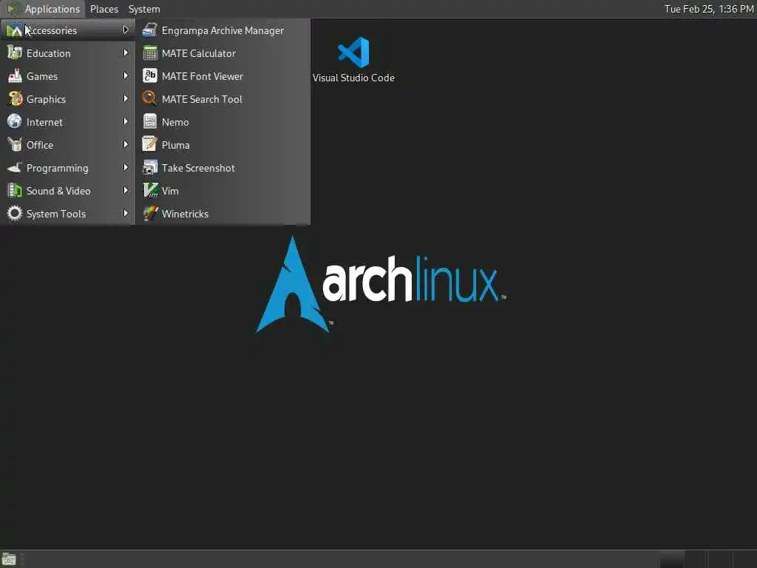The width and height of the screenshot is (757, 568).
Task: Select the Internet menu label
Action: [44, 122]
